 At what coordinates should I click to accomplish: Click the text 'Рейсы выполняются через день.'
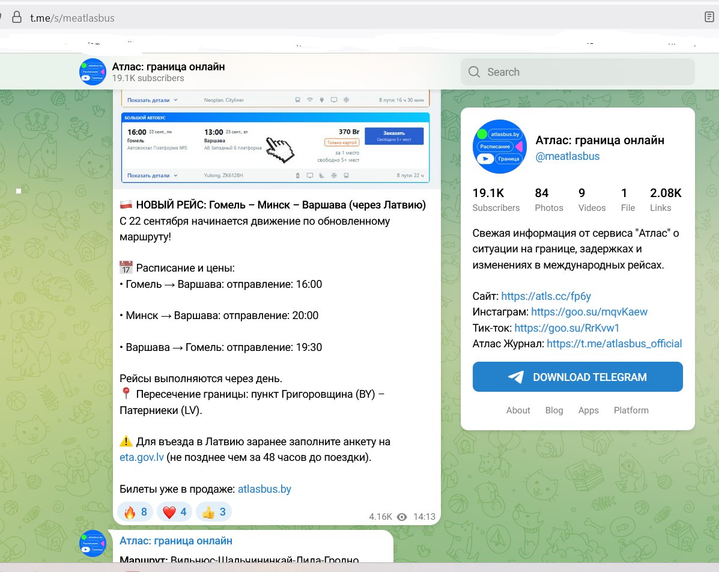click(201, 379)
